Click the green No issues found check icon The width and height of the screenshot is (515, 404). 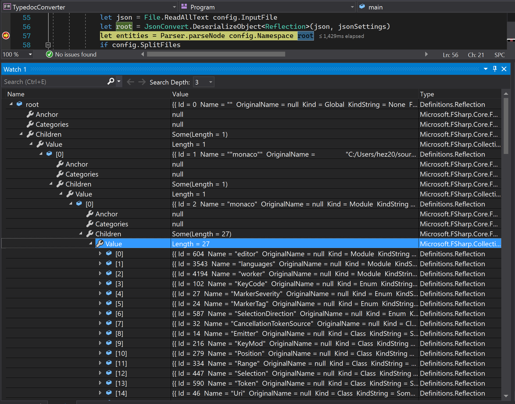[49, 54]
